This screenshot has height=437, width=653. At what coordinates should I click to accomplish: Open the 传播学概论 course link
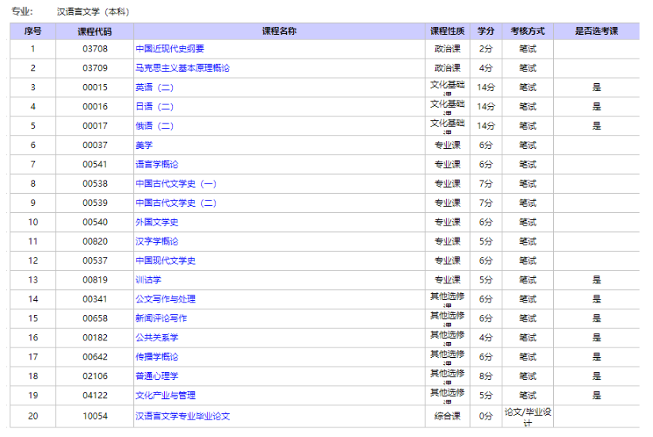coord(157,357)
